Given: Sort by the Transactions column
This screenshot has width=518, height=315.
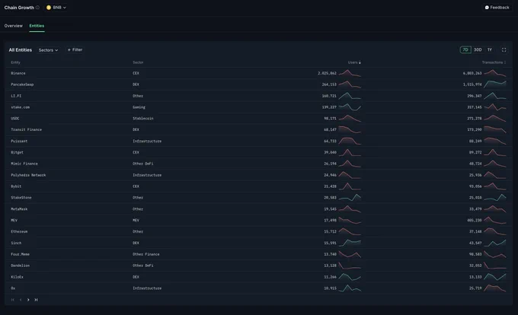Looking at the screenshot, I should click(x=494, y=62).
